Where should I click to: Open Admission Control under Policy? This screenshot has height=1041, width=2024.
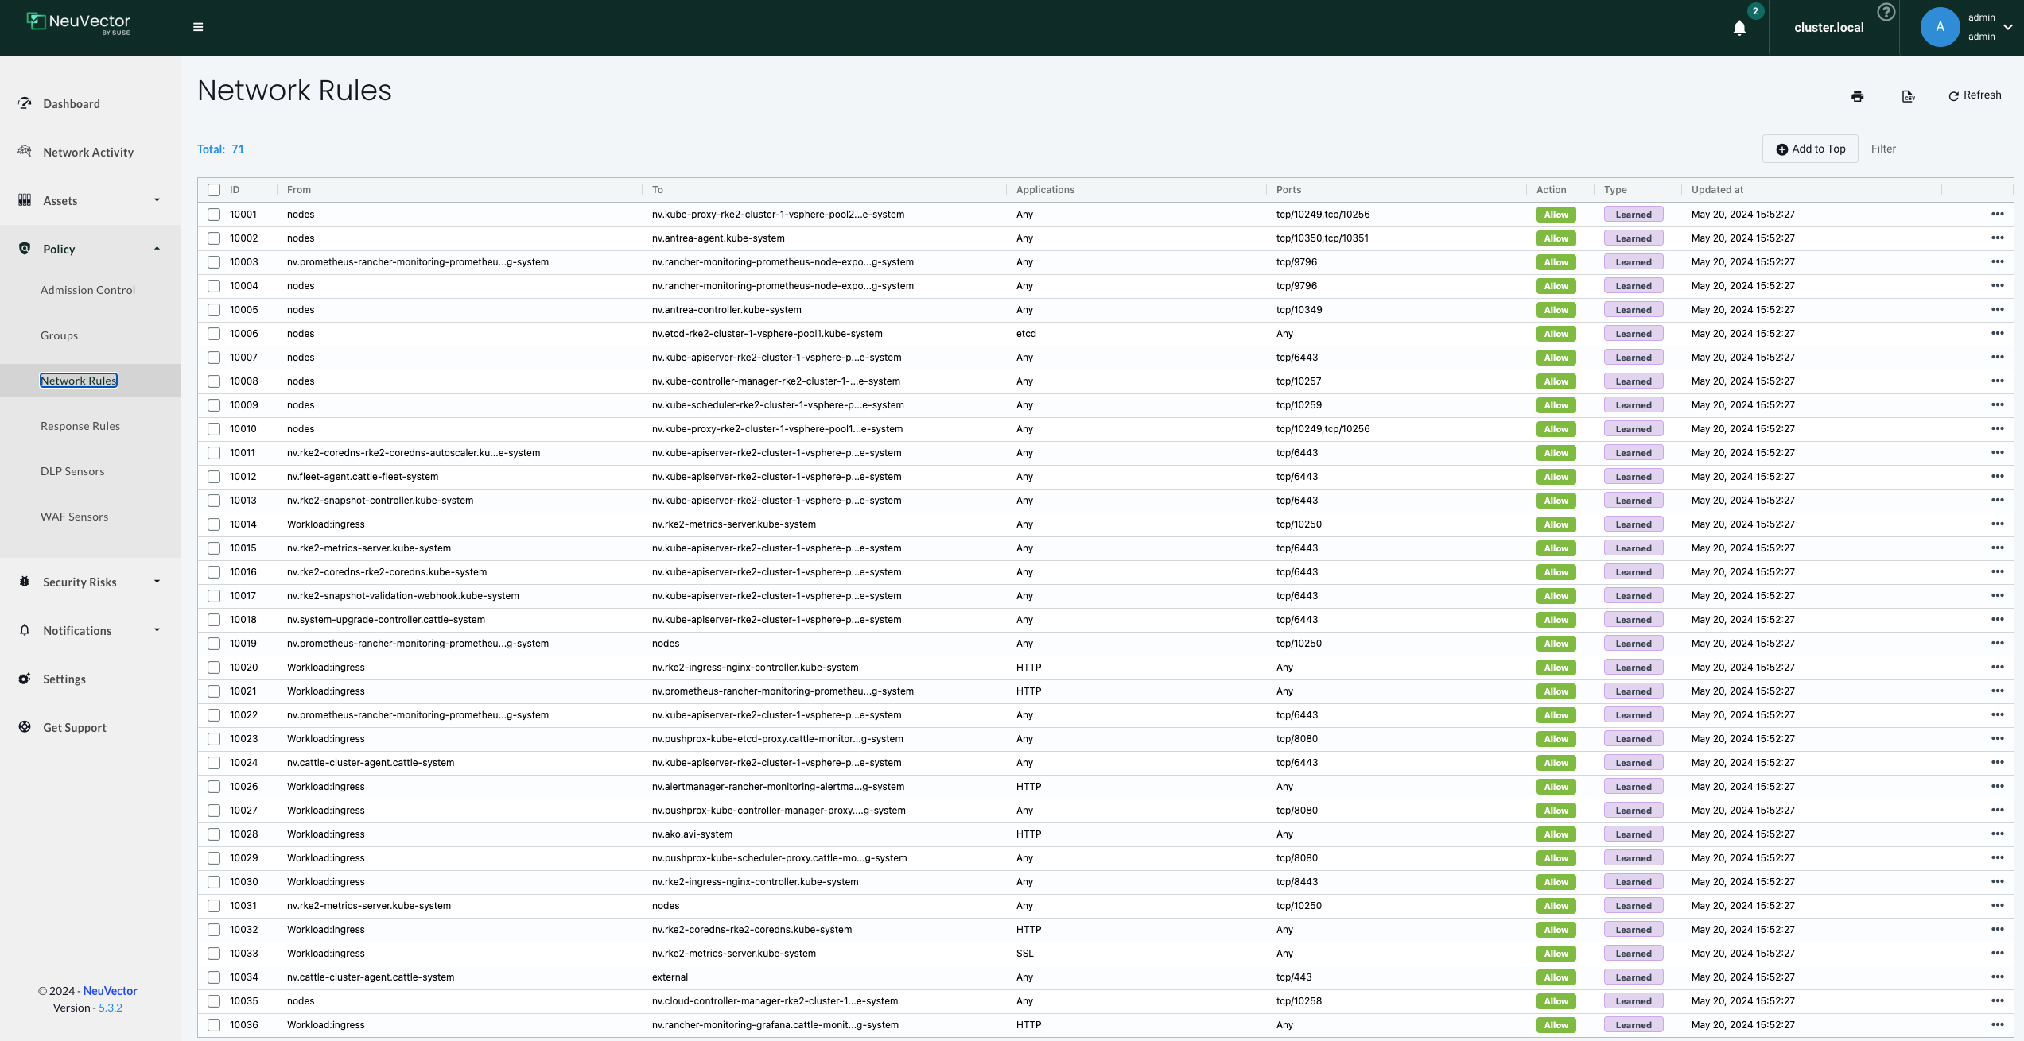[x=87, y=290]
